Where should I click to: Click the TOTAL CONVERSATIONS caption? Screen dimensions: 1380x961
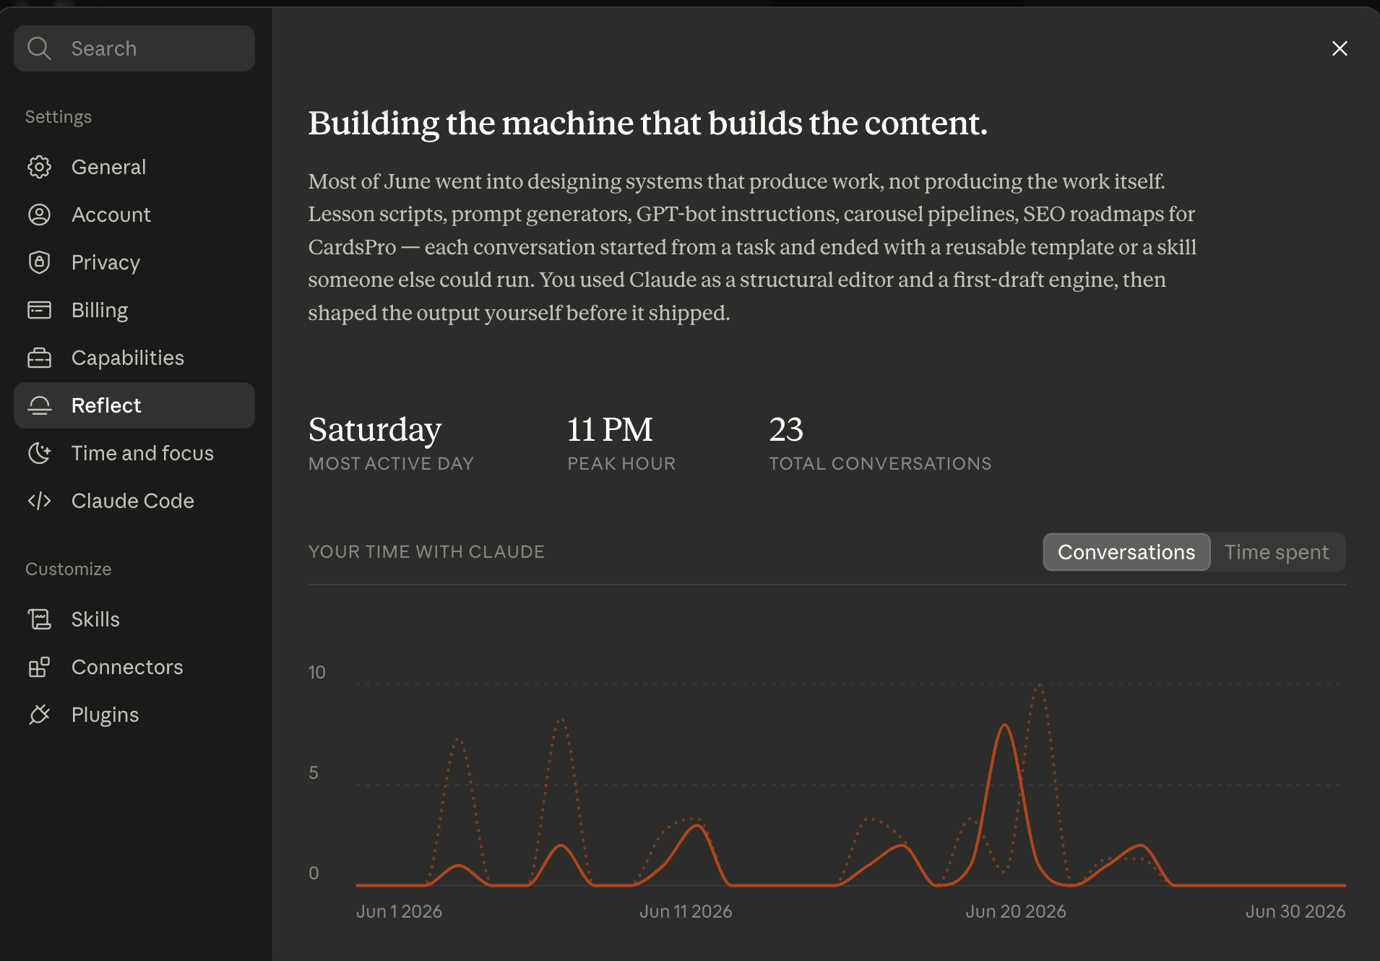(880, 463)
